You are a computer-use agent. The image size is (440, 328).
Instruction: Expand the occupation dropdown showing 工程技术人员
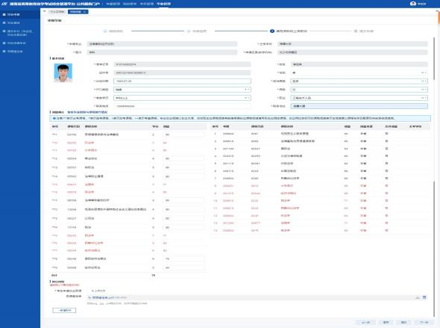point(359,98)
